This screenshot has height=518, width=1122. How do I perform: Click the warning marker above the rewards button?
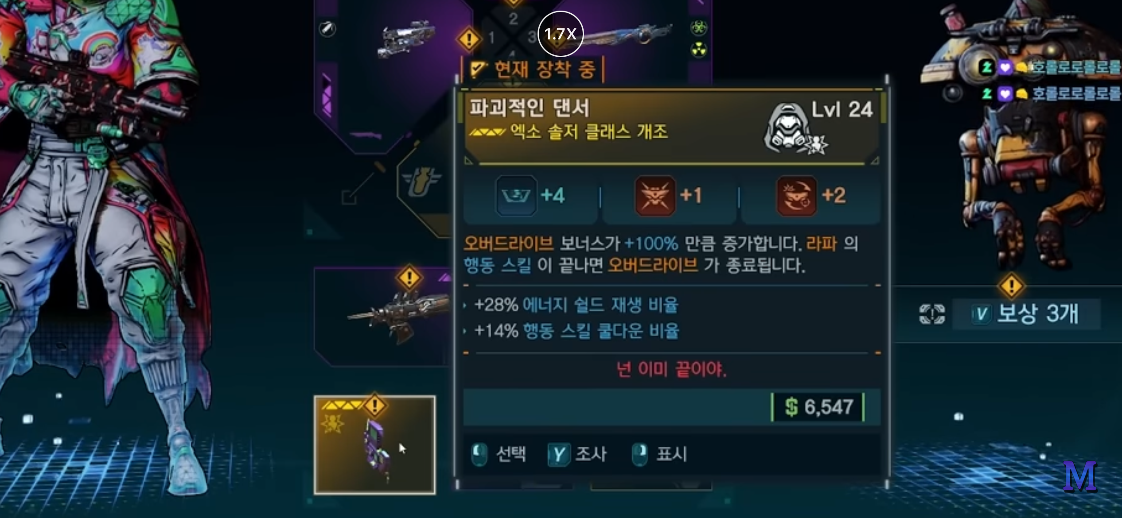(x=1012, y=286)
